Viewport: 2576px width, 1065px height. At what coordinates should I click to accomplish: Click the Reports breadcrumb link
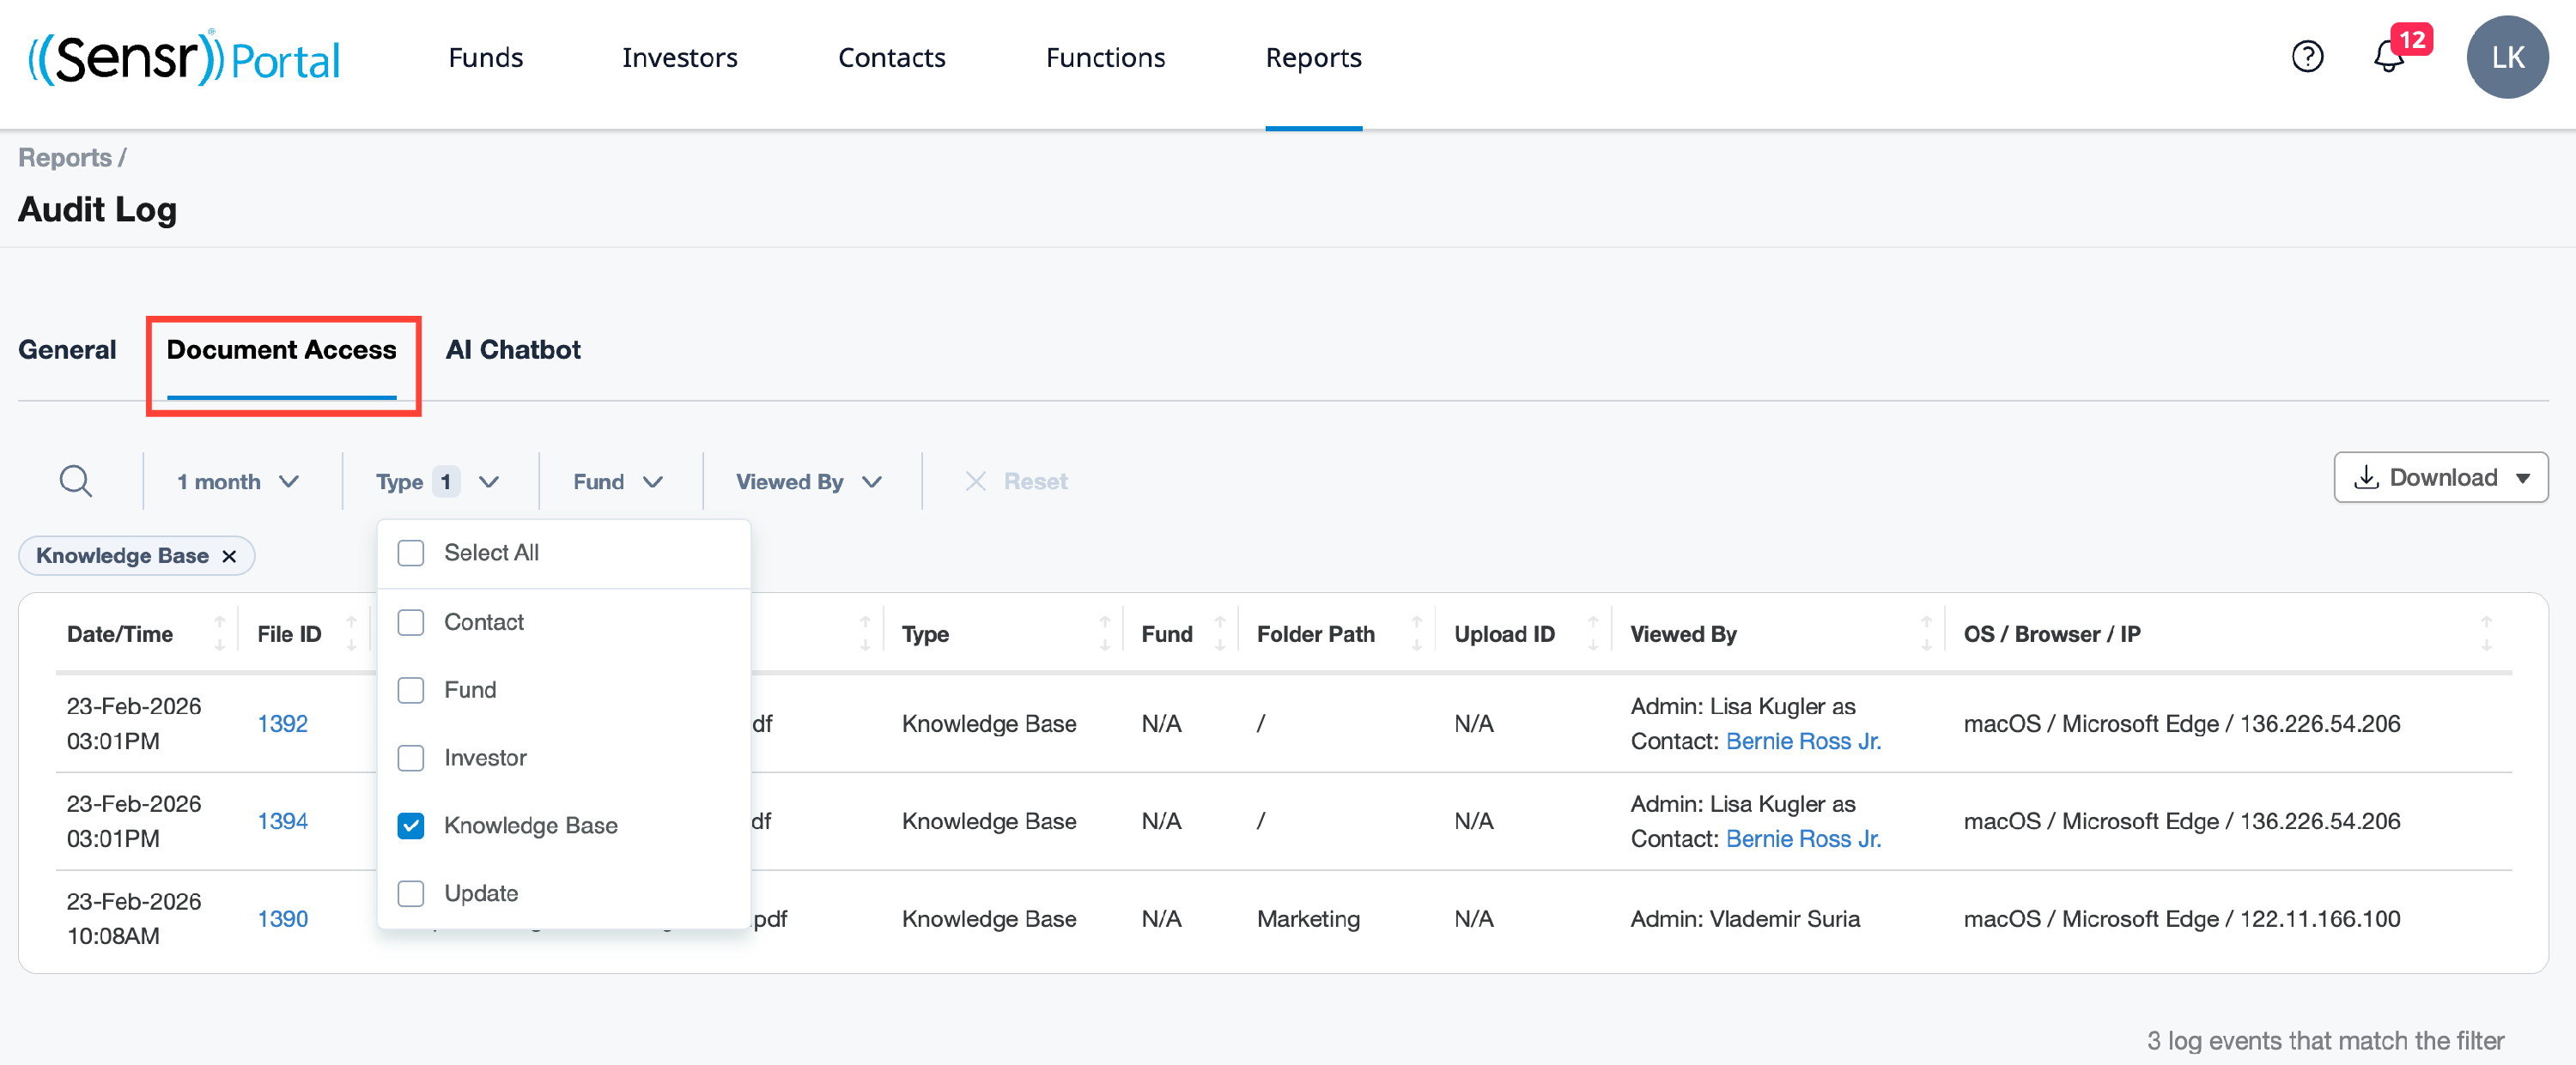click(x=65, y=158)
